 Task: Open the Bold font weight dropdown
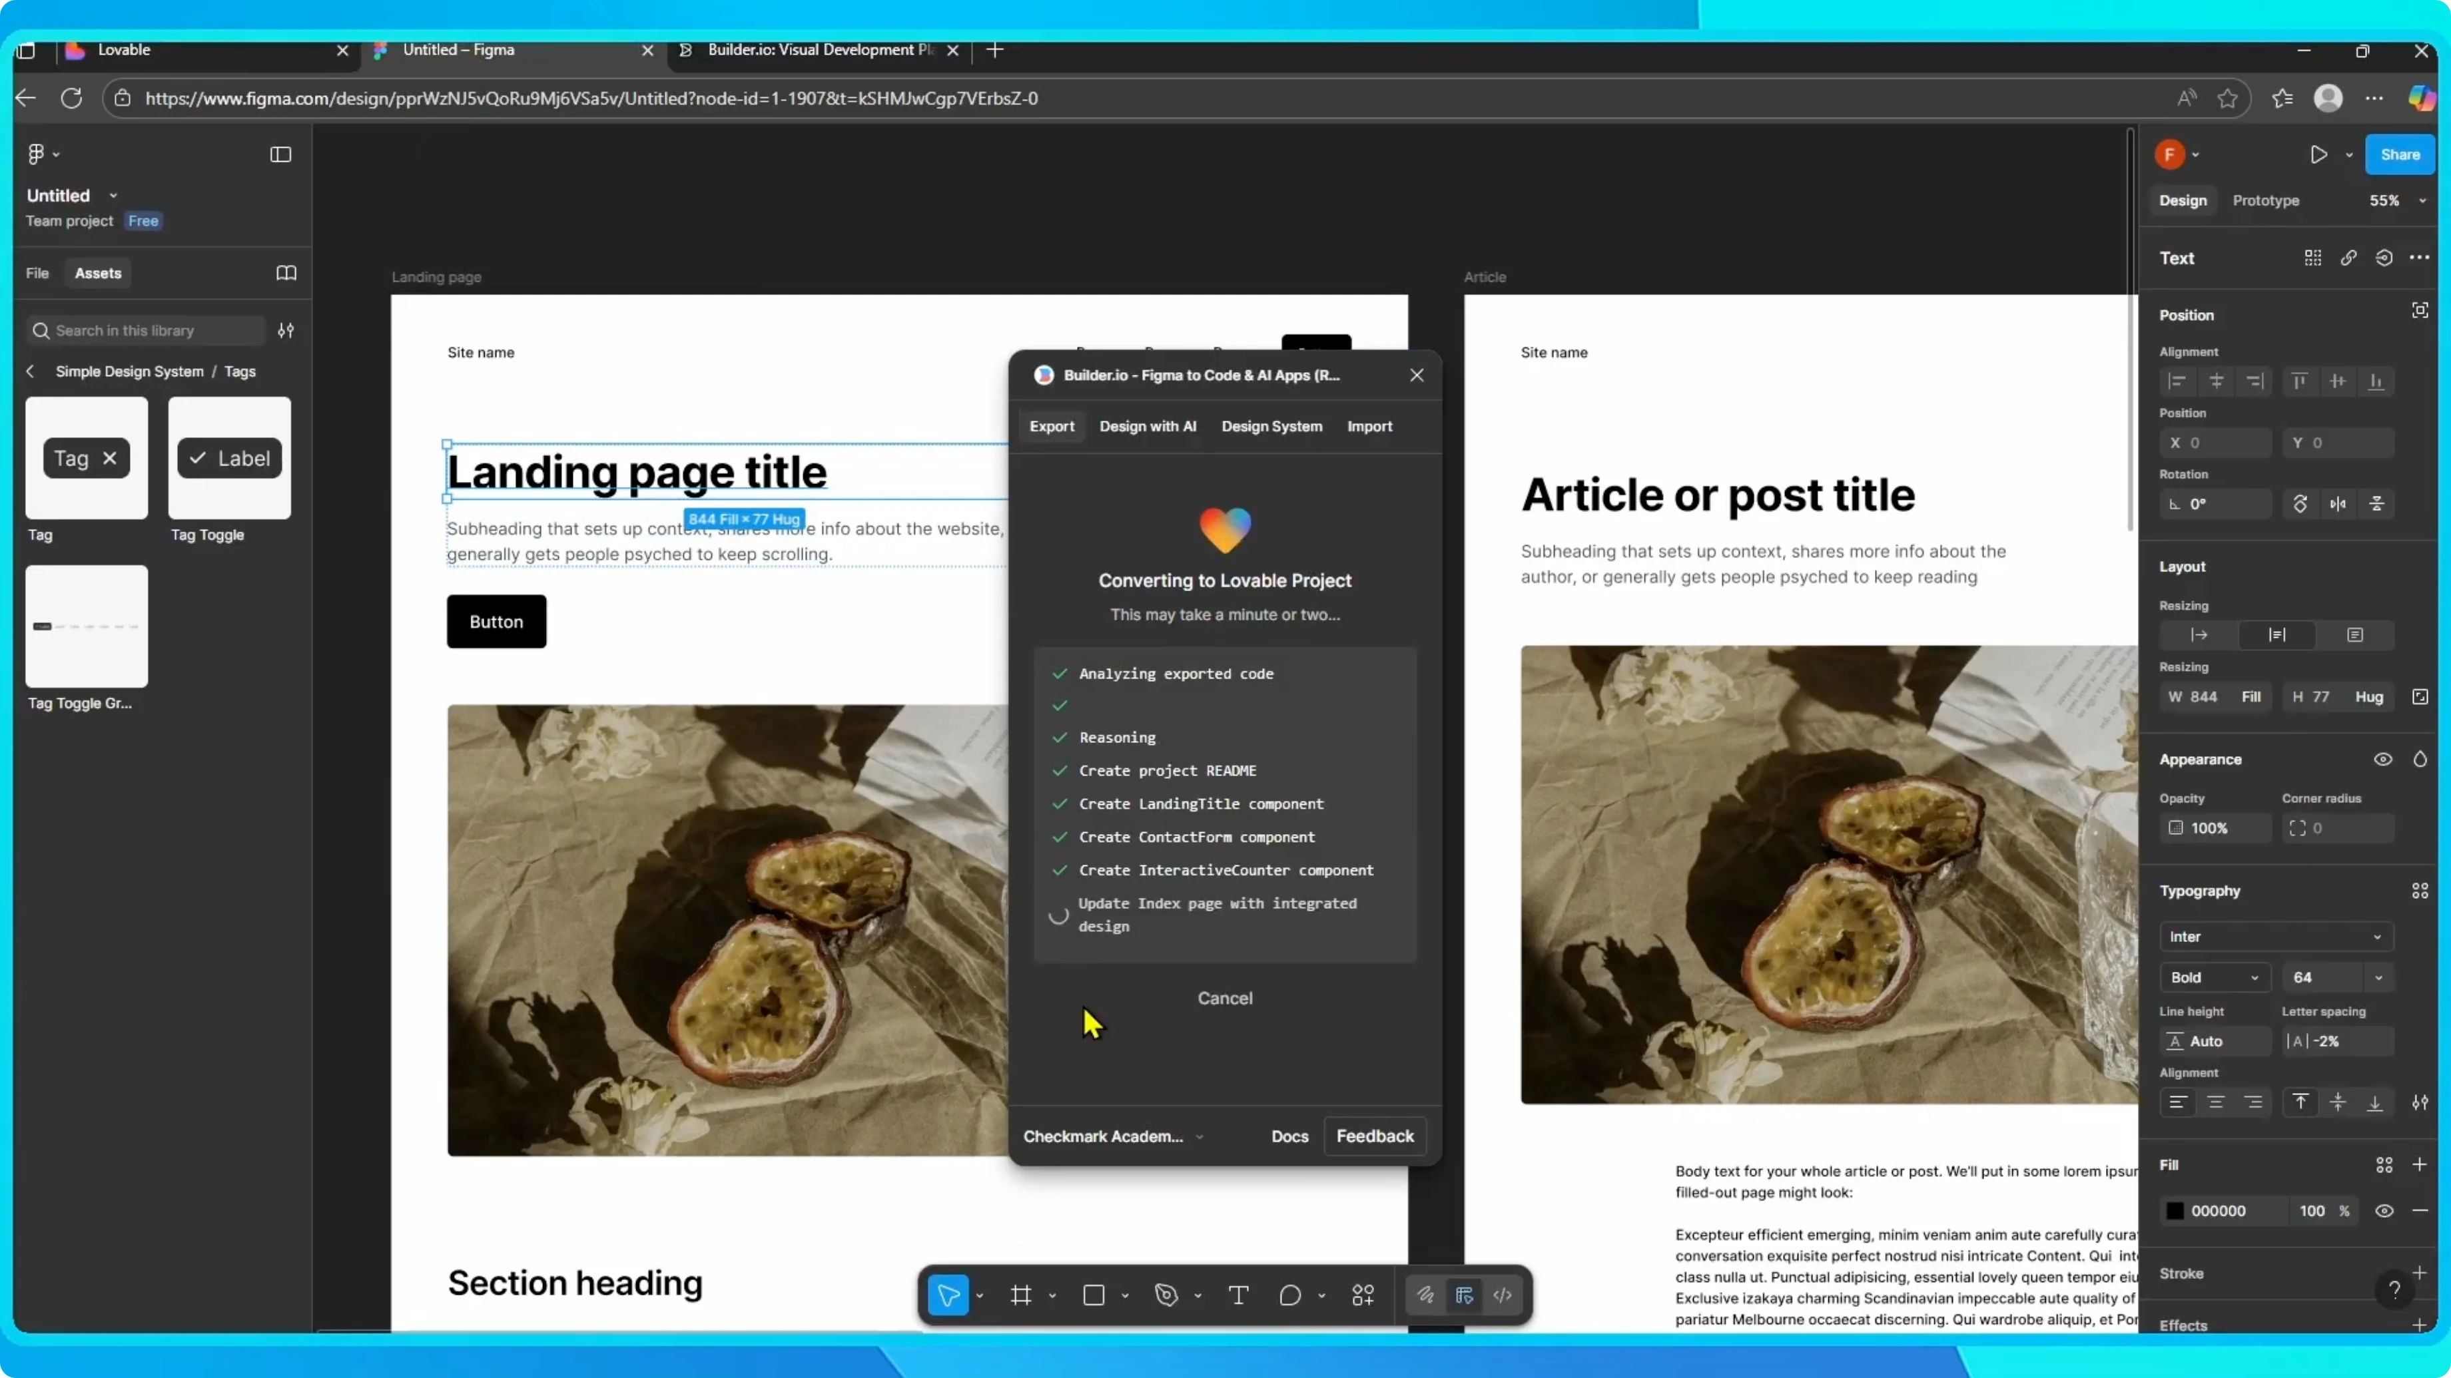click(x=2215, y=978)
